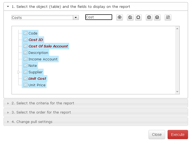Toggle the Cost ID checkbox
191x141 pixels.
click(25, 39)
